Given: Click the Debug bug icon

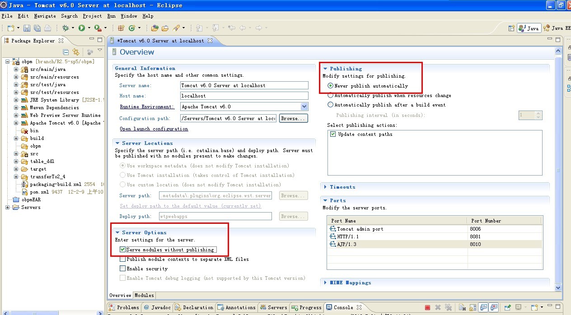Looking at the screenshot, I should (x=66, y=28).
